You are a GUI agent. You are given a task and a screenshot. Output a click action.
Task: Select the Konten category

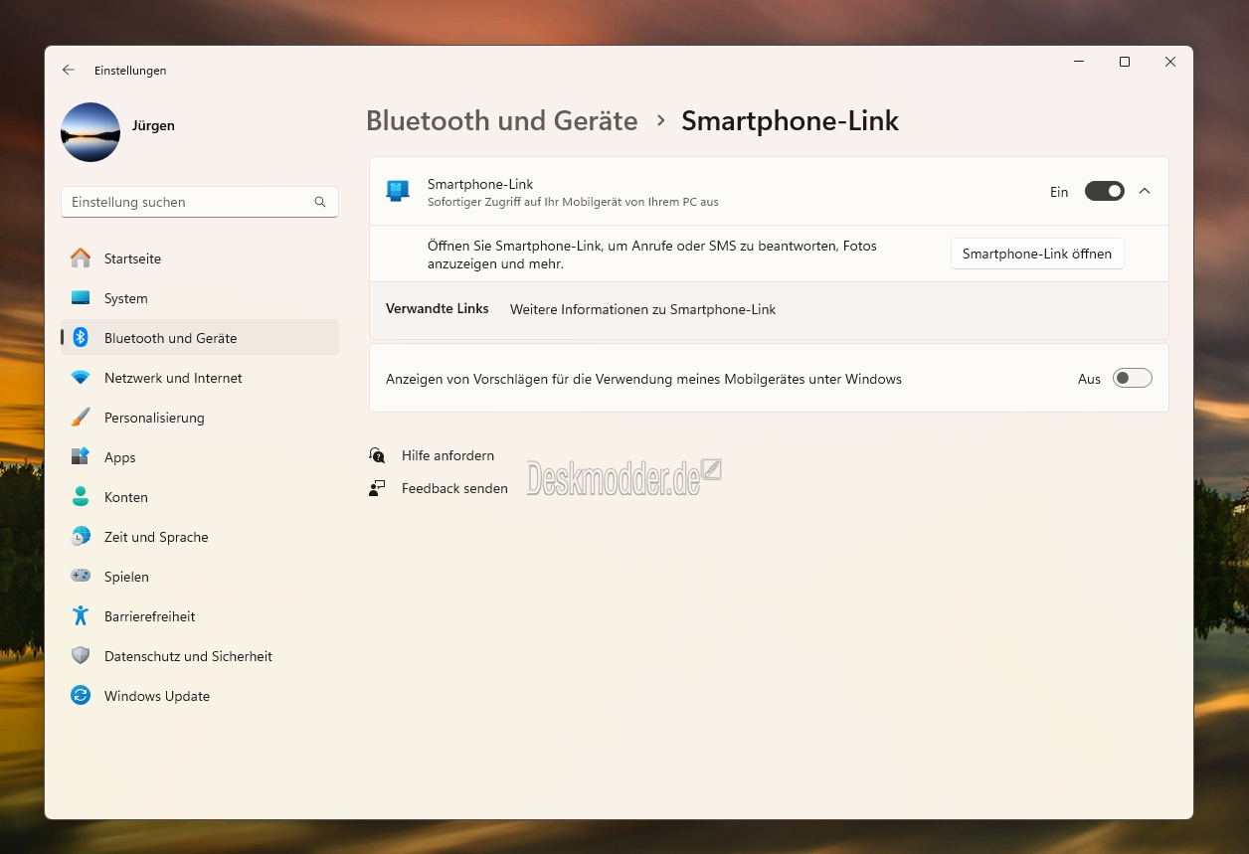tap(200, 497)
